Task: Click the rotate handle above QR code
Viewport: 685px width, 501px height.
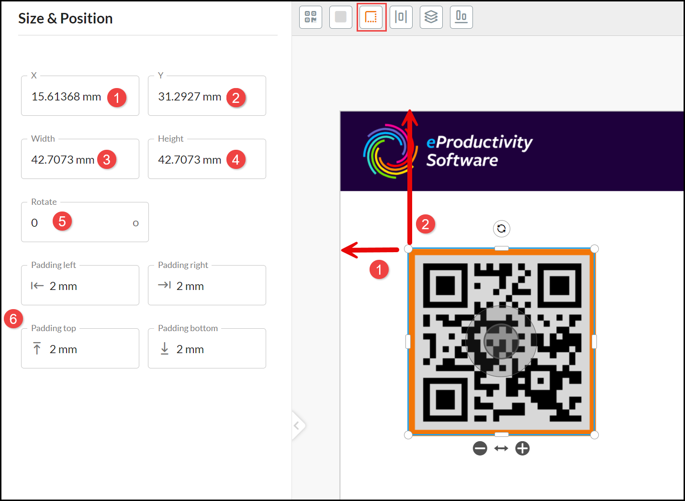Action: (501, 229)
